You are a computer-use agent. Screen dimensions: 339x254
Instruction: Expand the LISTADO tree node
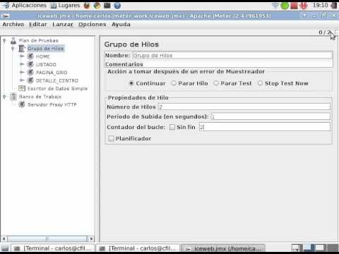pos(22,64)
